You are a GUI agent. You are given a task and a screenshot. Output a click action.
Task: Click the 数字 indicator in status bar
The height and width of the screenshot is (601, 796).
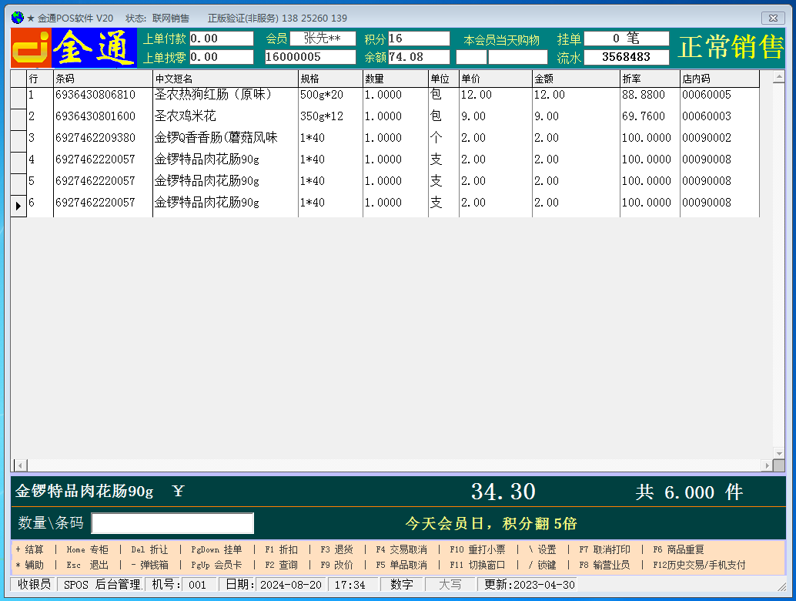pos(402,585)
